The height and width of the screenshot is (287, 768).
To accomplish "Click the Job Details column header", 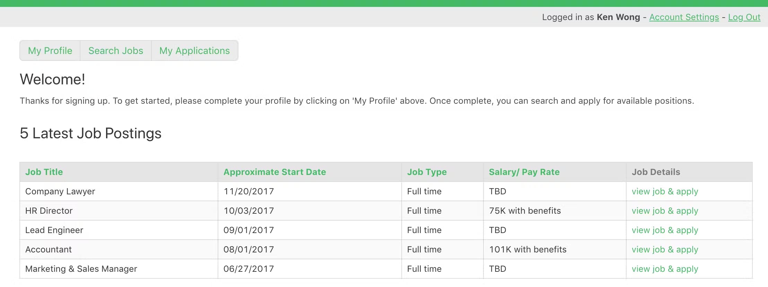I will point(656,172).
